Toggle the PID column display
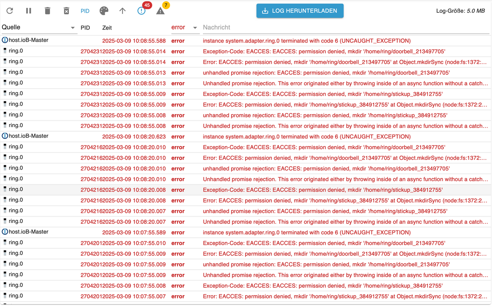Image resolution: width=492 pixels, height=307 pixels. click(x=85, y=11)
